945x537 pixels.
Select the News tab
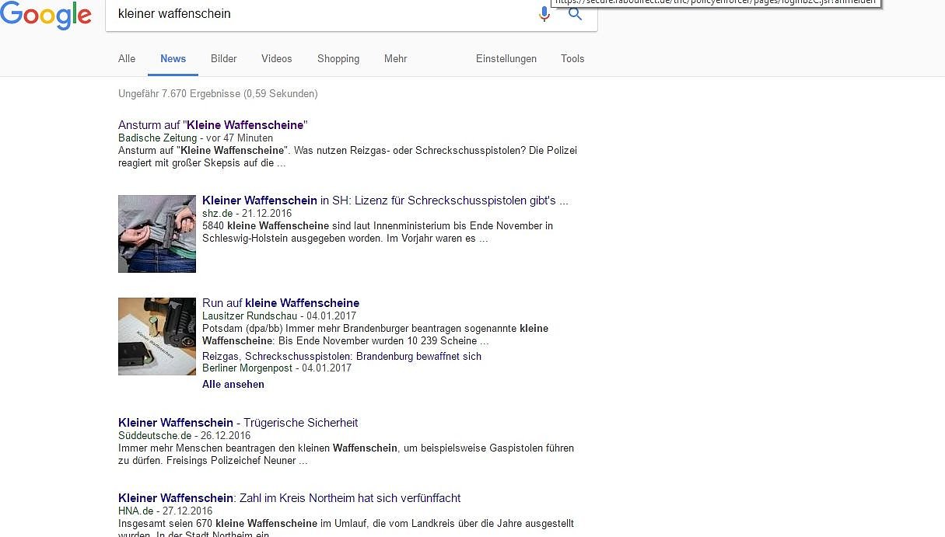point(173,59)
